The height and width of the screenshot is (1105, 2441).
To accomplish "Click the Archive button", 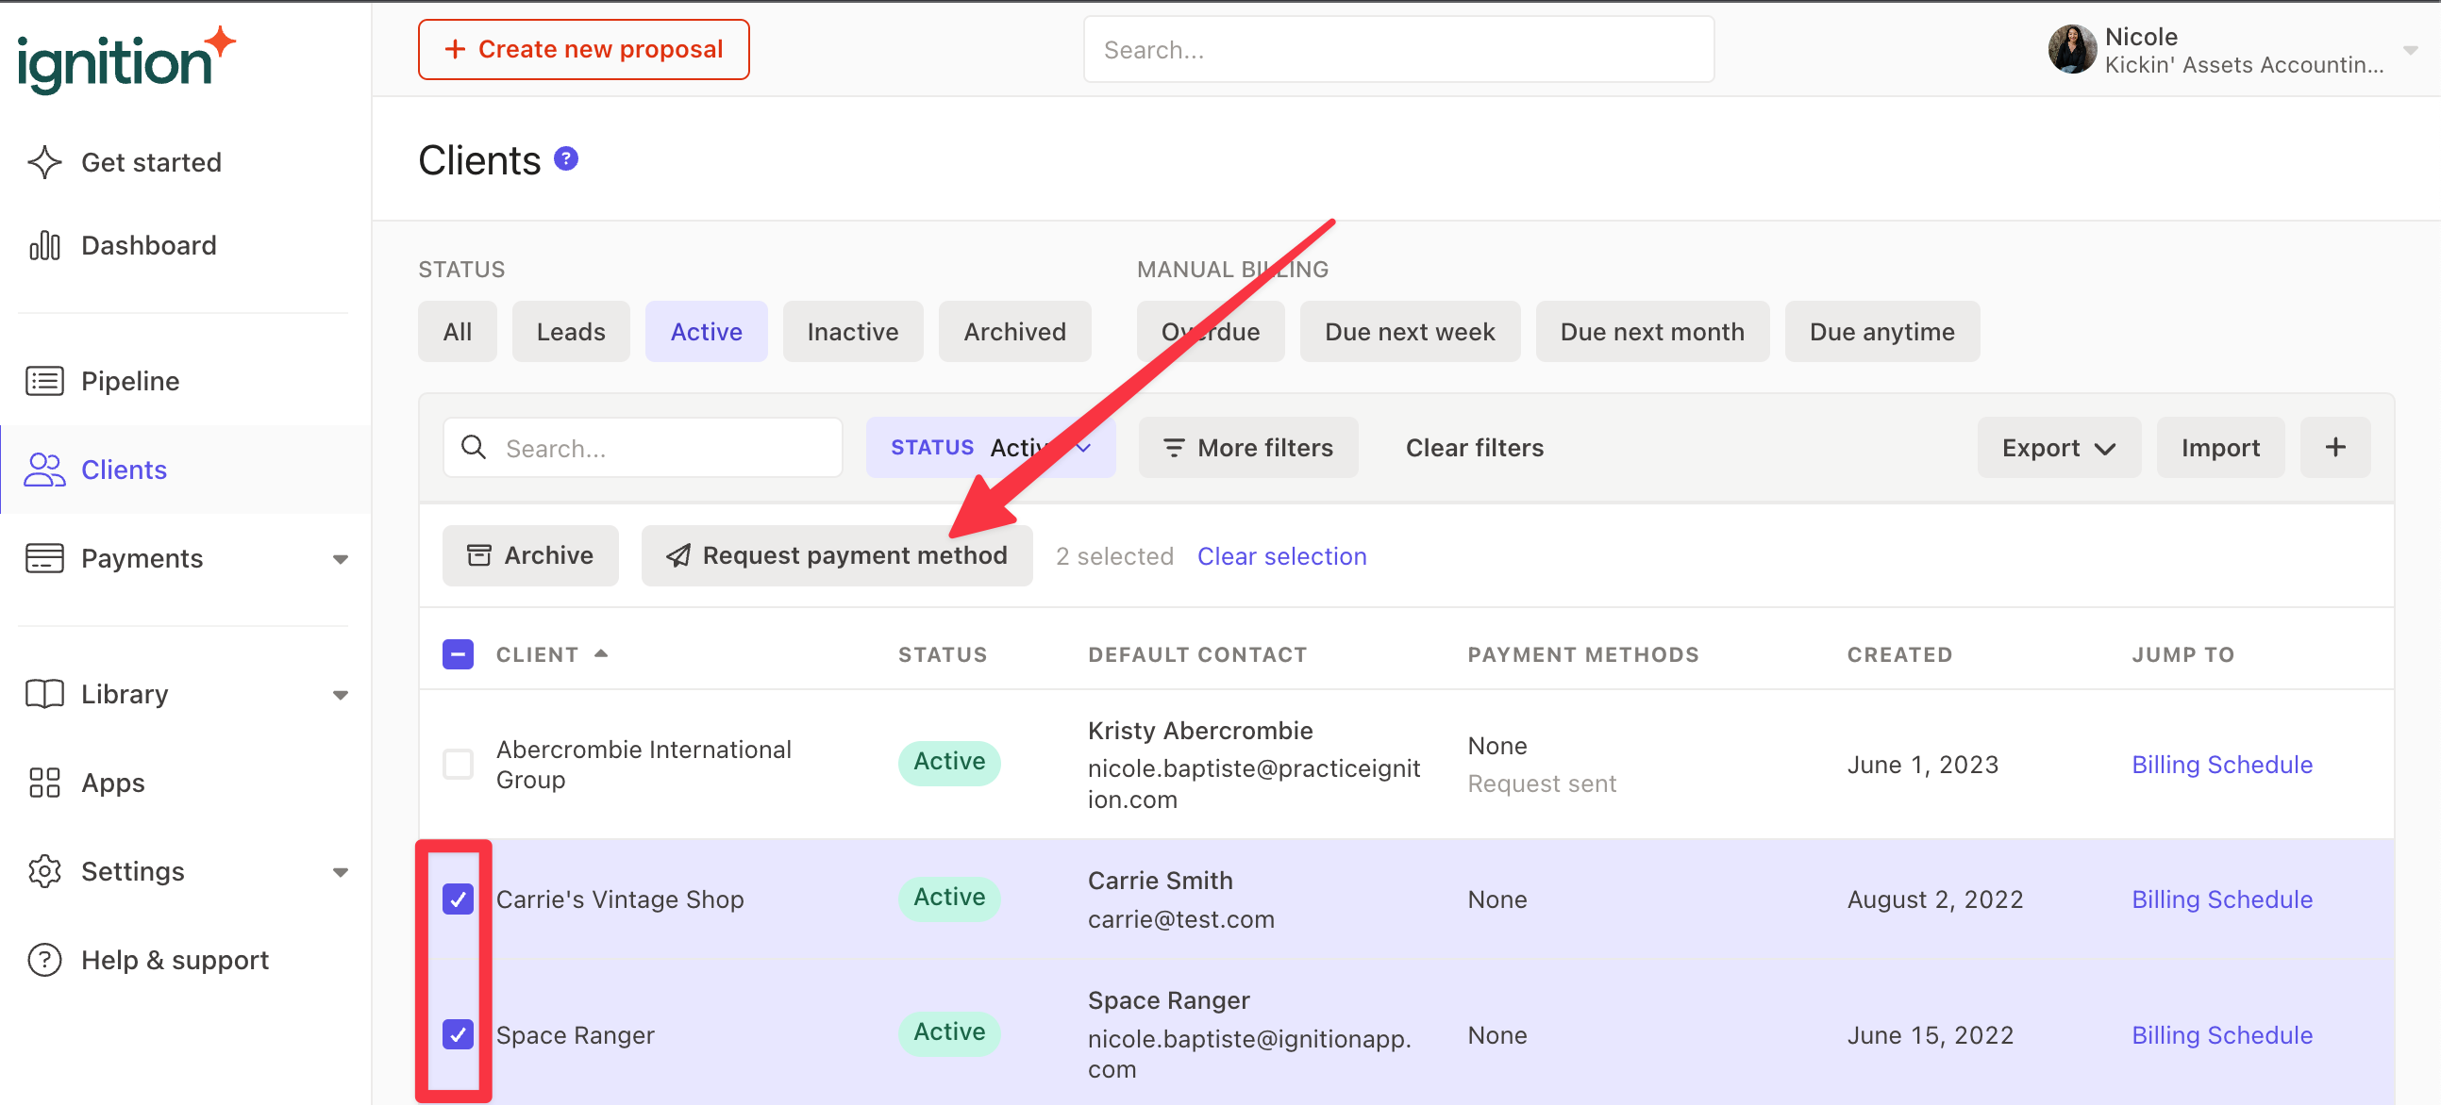I will (529, 555).
